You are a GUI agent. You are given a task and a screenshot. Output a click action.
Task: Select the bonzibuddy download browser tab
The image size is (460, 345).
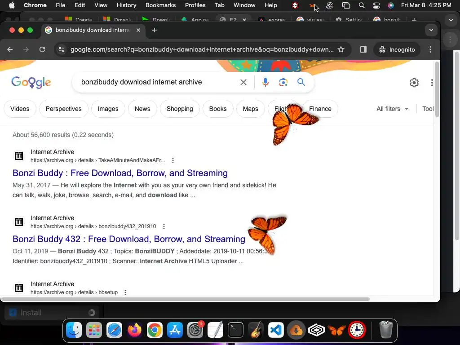click(x=93, y=30)
